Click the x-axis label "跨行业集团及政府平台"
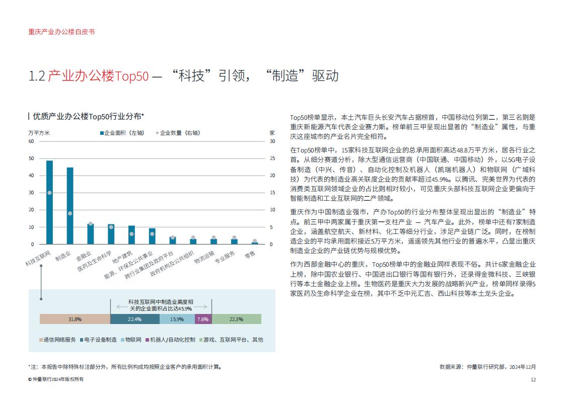 point(149,265)
